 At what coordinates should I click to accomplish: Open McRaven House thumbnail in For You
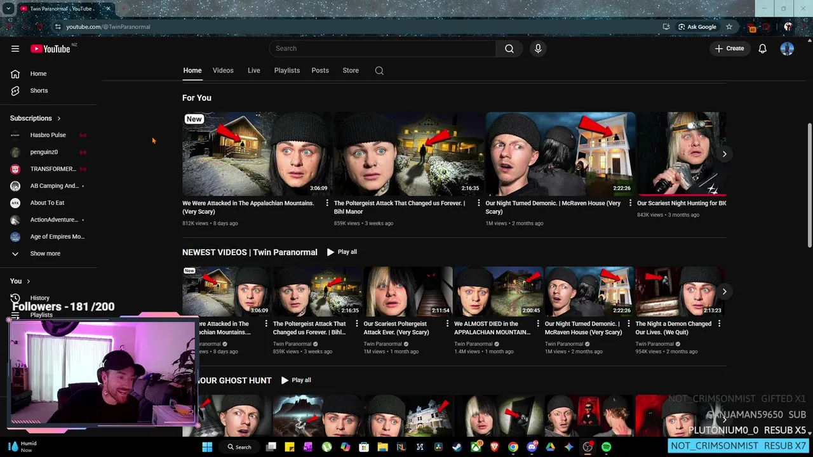560,154
